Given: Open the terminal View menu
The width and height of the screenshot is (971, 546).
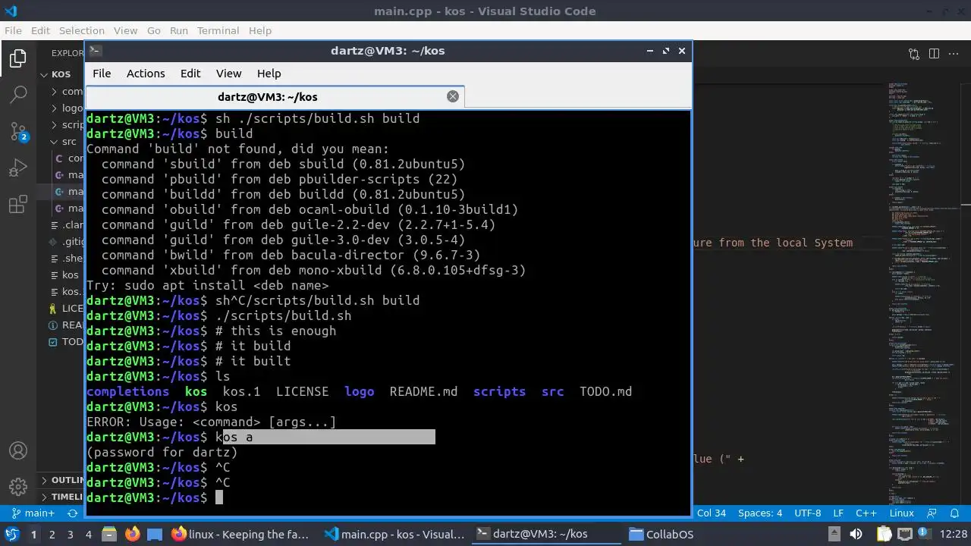Looking at the screenshot, I should pyautogui.click(x=229, y=74).
